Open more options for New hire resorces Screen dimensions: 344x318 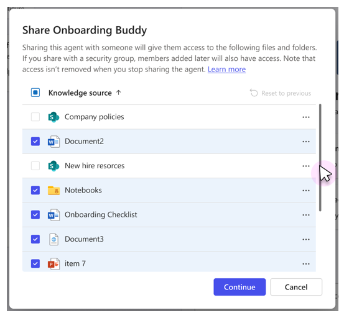[306, 166]
